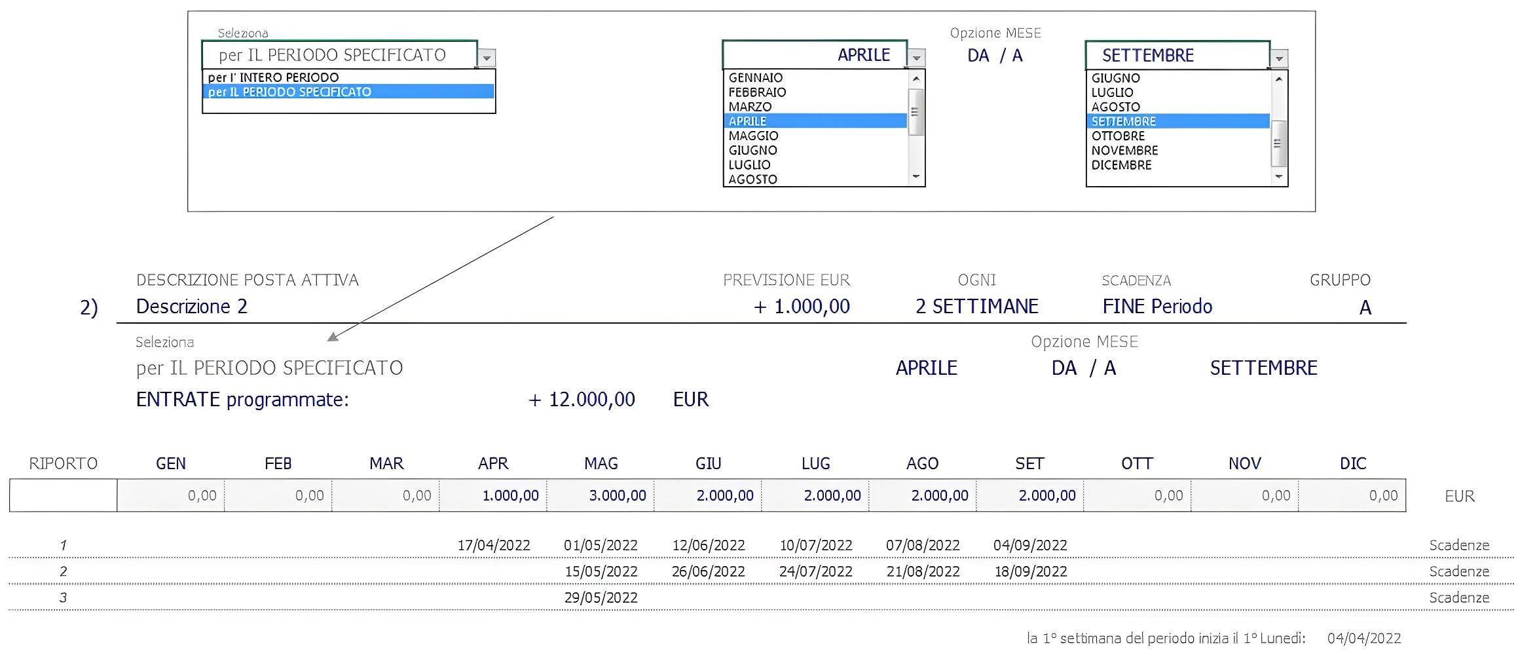Image resolution: width=1518 pixels, height=650 pixels.
Task: Click the lower SETTEMBRE summary value
Action: coord(1264,368)
